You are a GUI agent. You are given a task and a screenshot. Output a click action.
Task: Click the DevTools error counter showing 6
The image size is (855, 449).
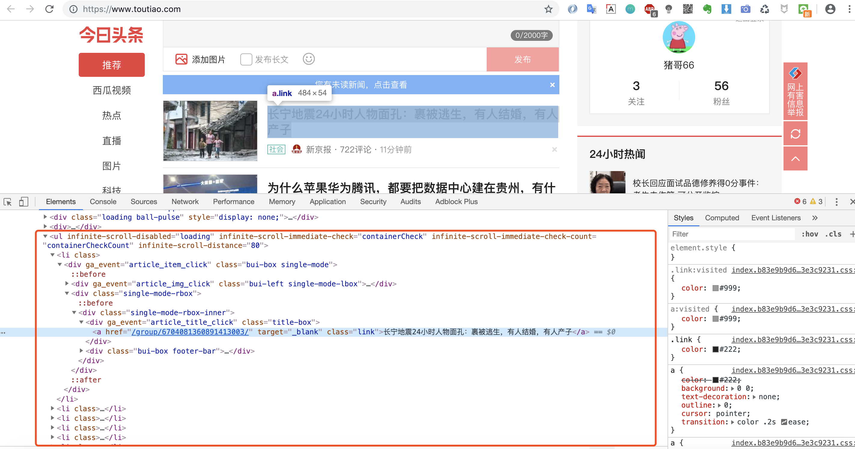click(801, 201)
